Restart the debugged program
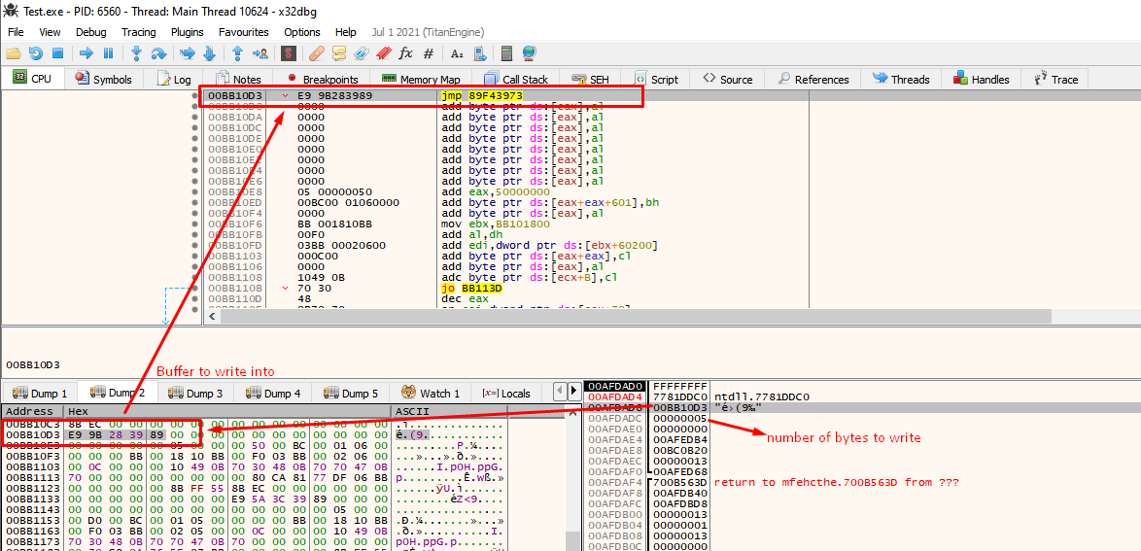Image resolution: width=1141 pixels, height=551 pixels. coord(35,53)
